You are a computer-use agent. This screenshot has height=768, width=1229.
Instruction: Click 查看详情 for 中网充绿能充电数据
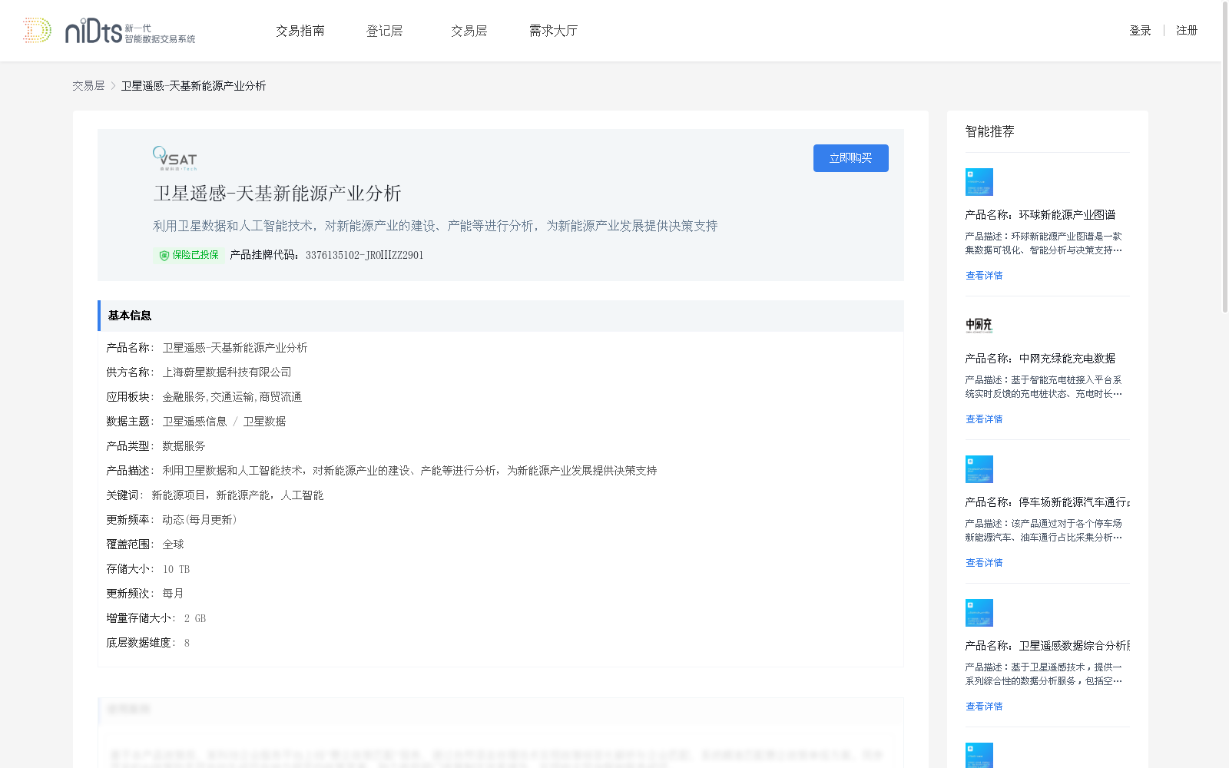(x=984, y=419)
